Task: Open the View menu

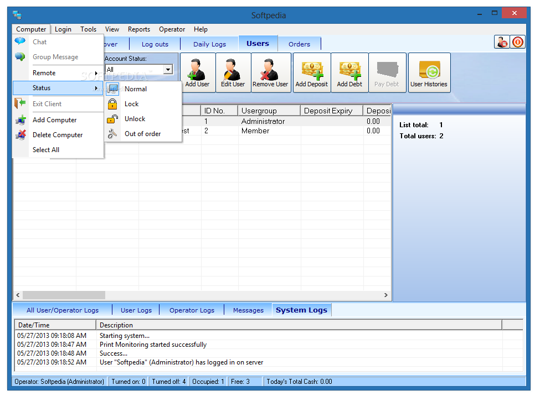Action: pos(112,29)
